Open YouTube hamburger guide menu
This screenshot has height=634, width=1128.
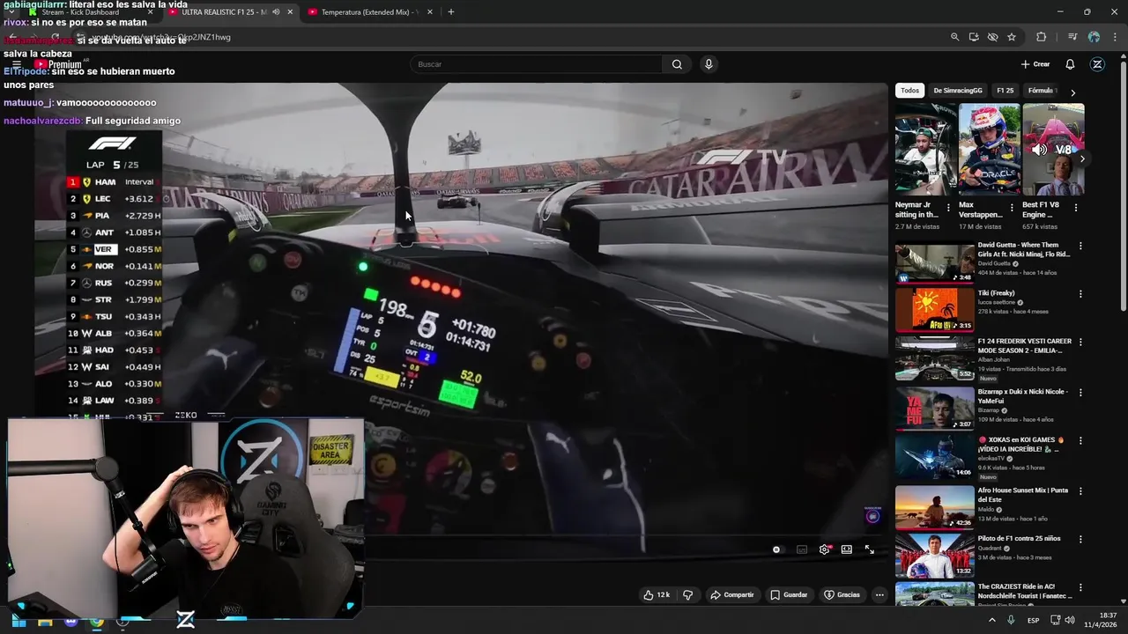pos(16,64)
